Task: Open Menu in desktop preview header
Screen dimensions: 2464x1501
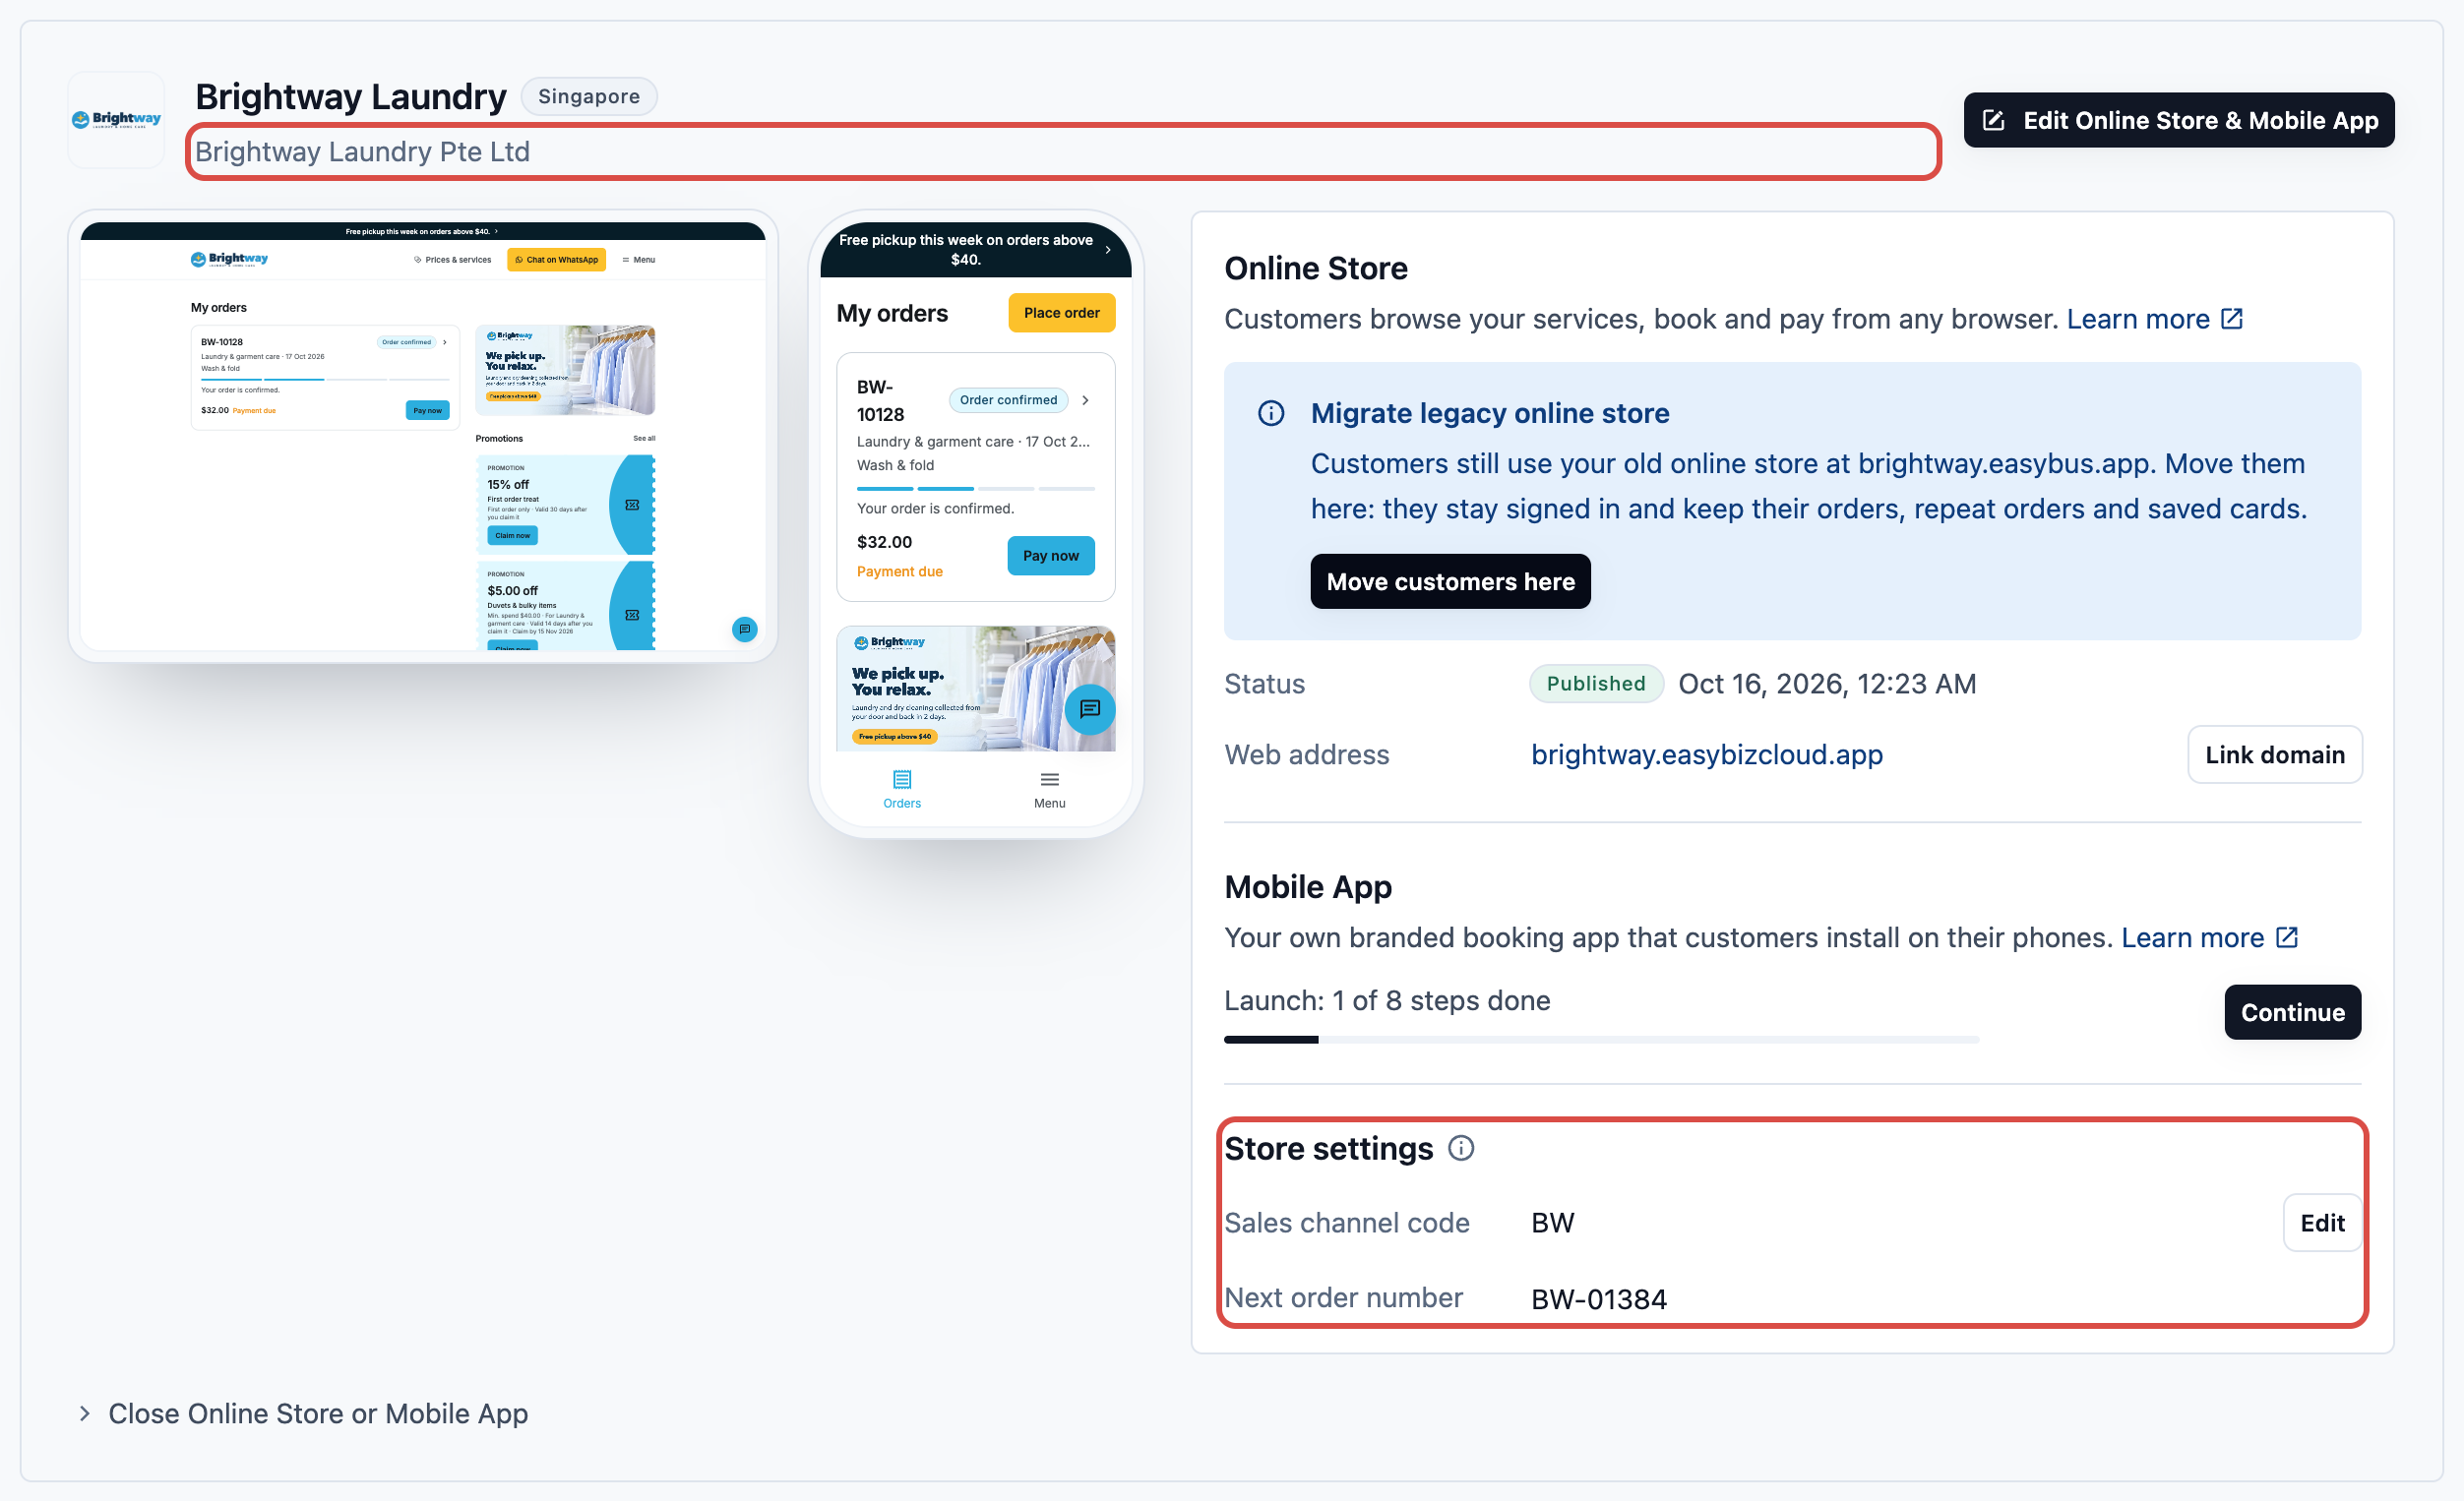Action: pos(638,260)
